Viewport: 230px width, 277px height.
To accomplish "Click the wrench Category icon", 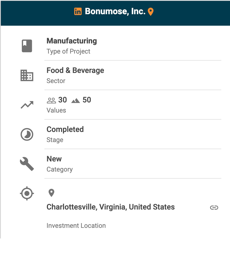I will [27, 164].
